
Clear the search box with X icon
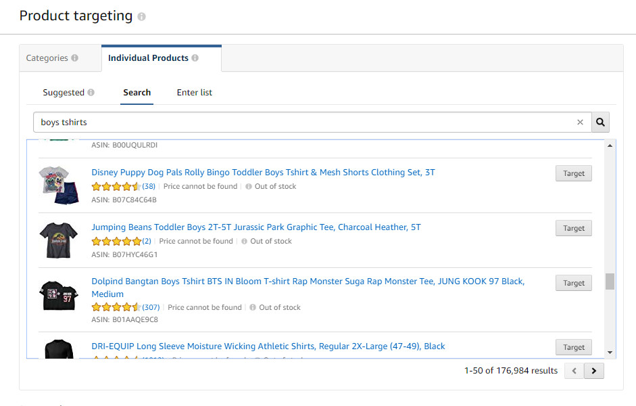580,122
